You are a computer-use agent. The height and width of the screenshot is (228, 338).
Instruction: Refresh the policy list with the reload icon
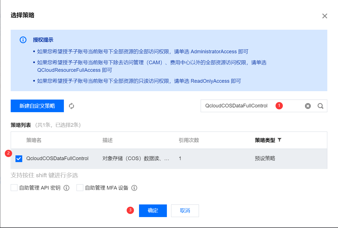coord(71,106)
